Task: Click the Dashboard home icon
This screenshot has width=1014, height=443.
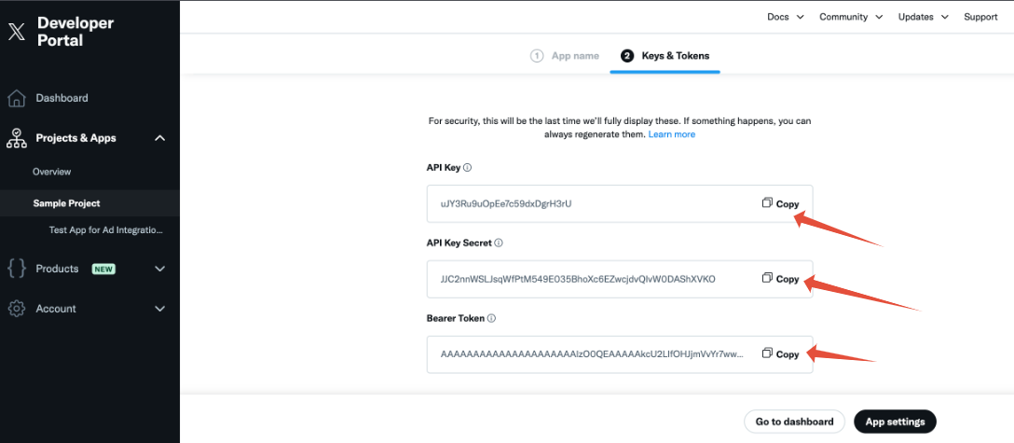Action: pos(17,98)
